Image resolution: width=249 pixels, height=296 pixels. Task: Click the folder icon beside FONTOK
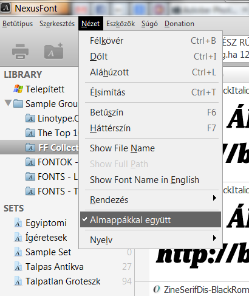[30, 162]
